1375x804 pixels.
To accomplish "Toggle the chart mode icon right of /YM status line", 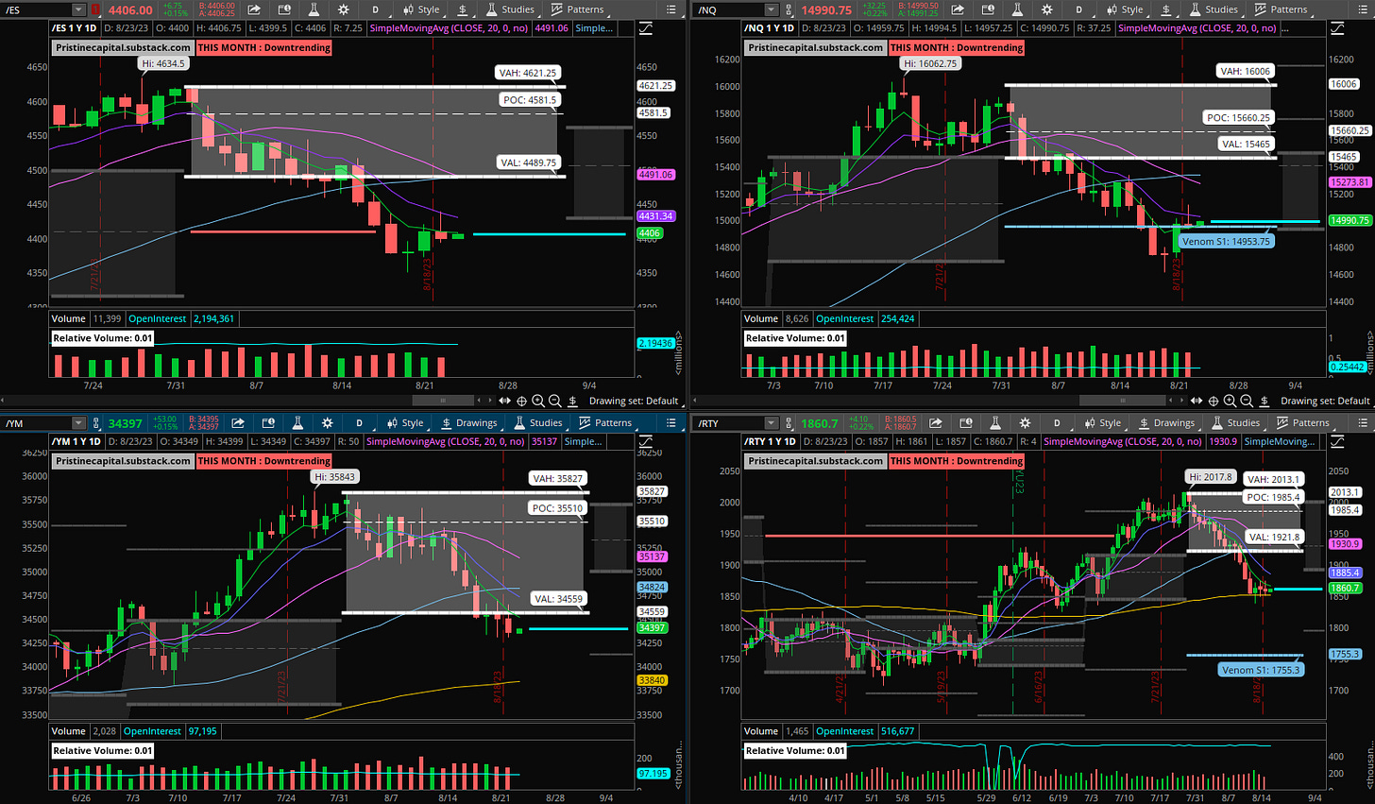I will click(645, 441).
